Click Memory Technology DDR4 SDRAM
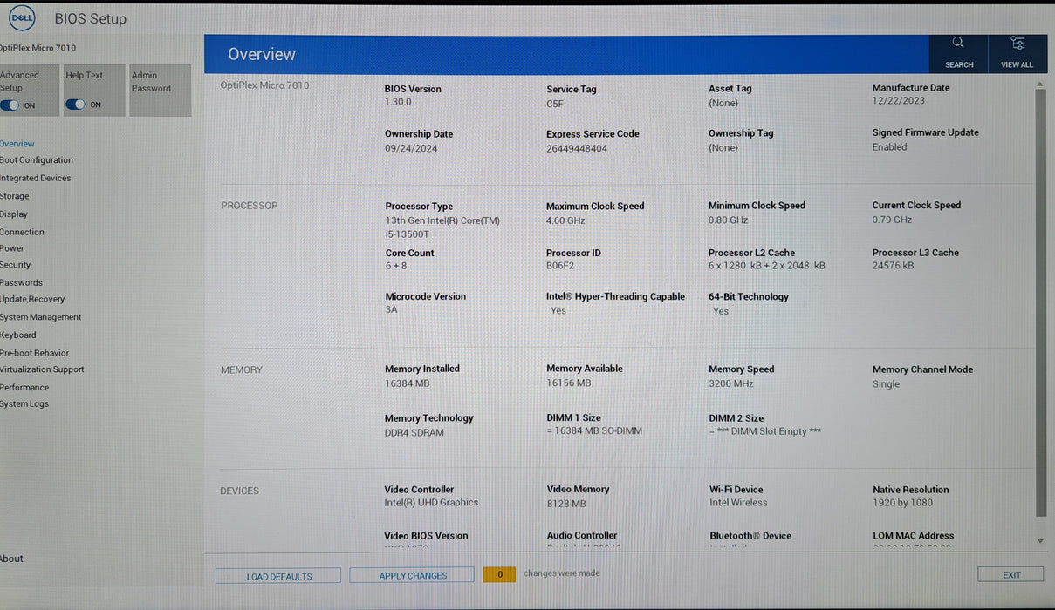 [x=414, y=432]
